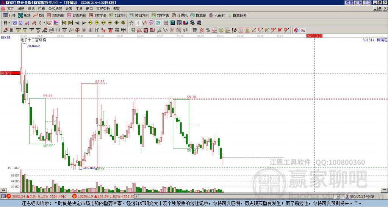The height and width of the screenshot is (207, 388).
Task: Select the Gann fan lines tool
Action: click(x=139, y=30)
